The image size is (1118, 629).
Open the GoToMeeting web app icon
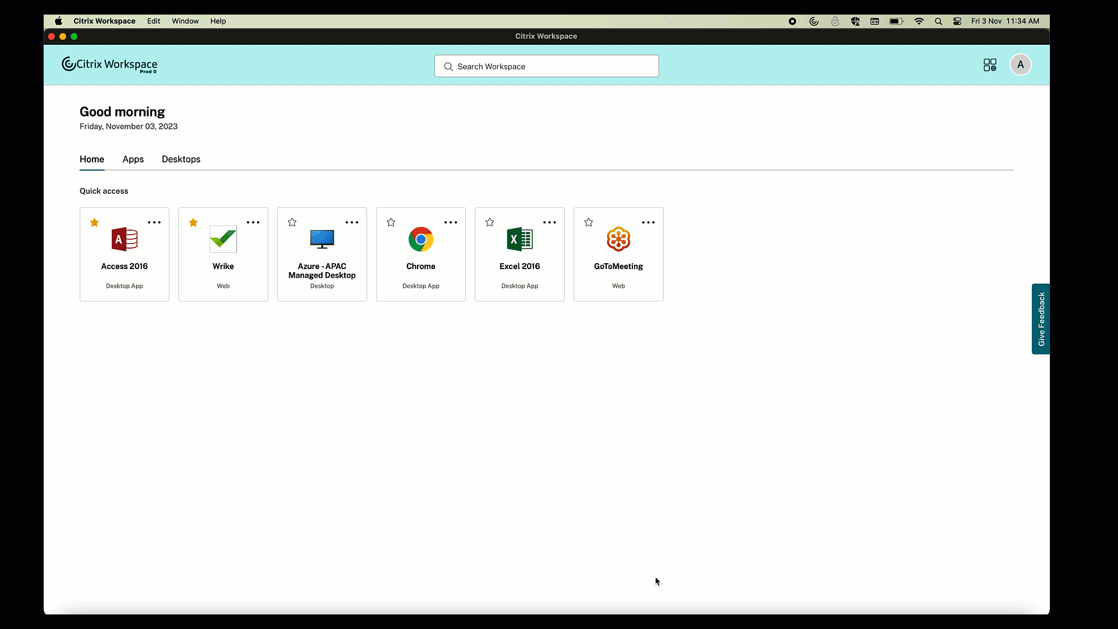pyautogui.click(x=618, y=239)
